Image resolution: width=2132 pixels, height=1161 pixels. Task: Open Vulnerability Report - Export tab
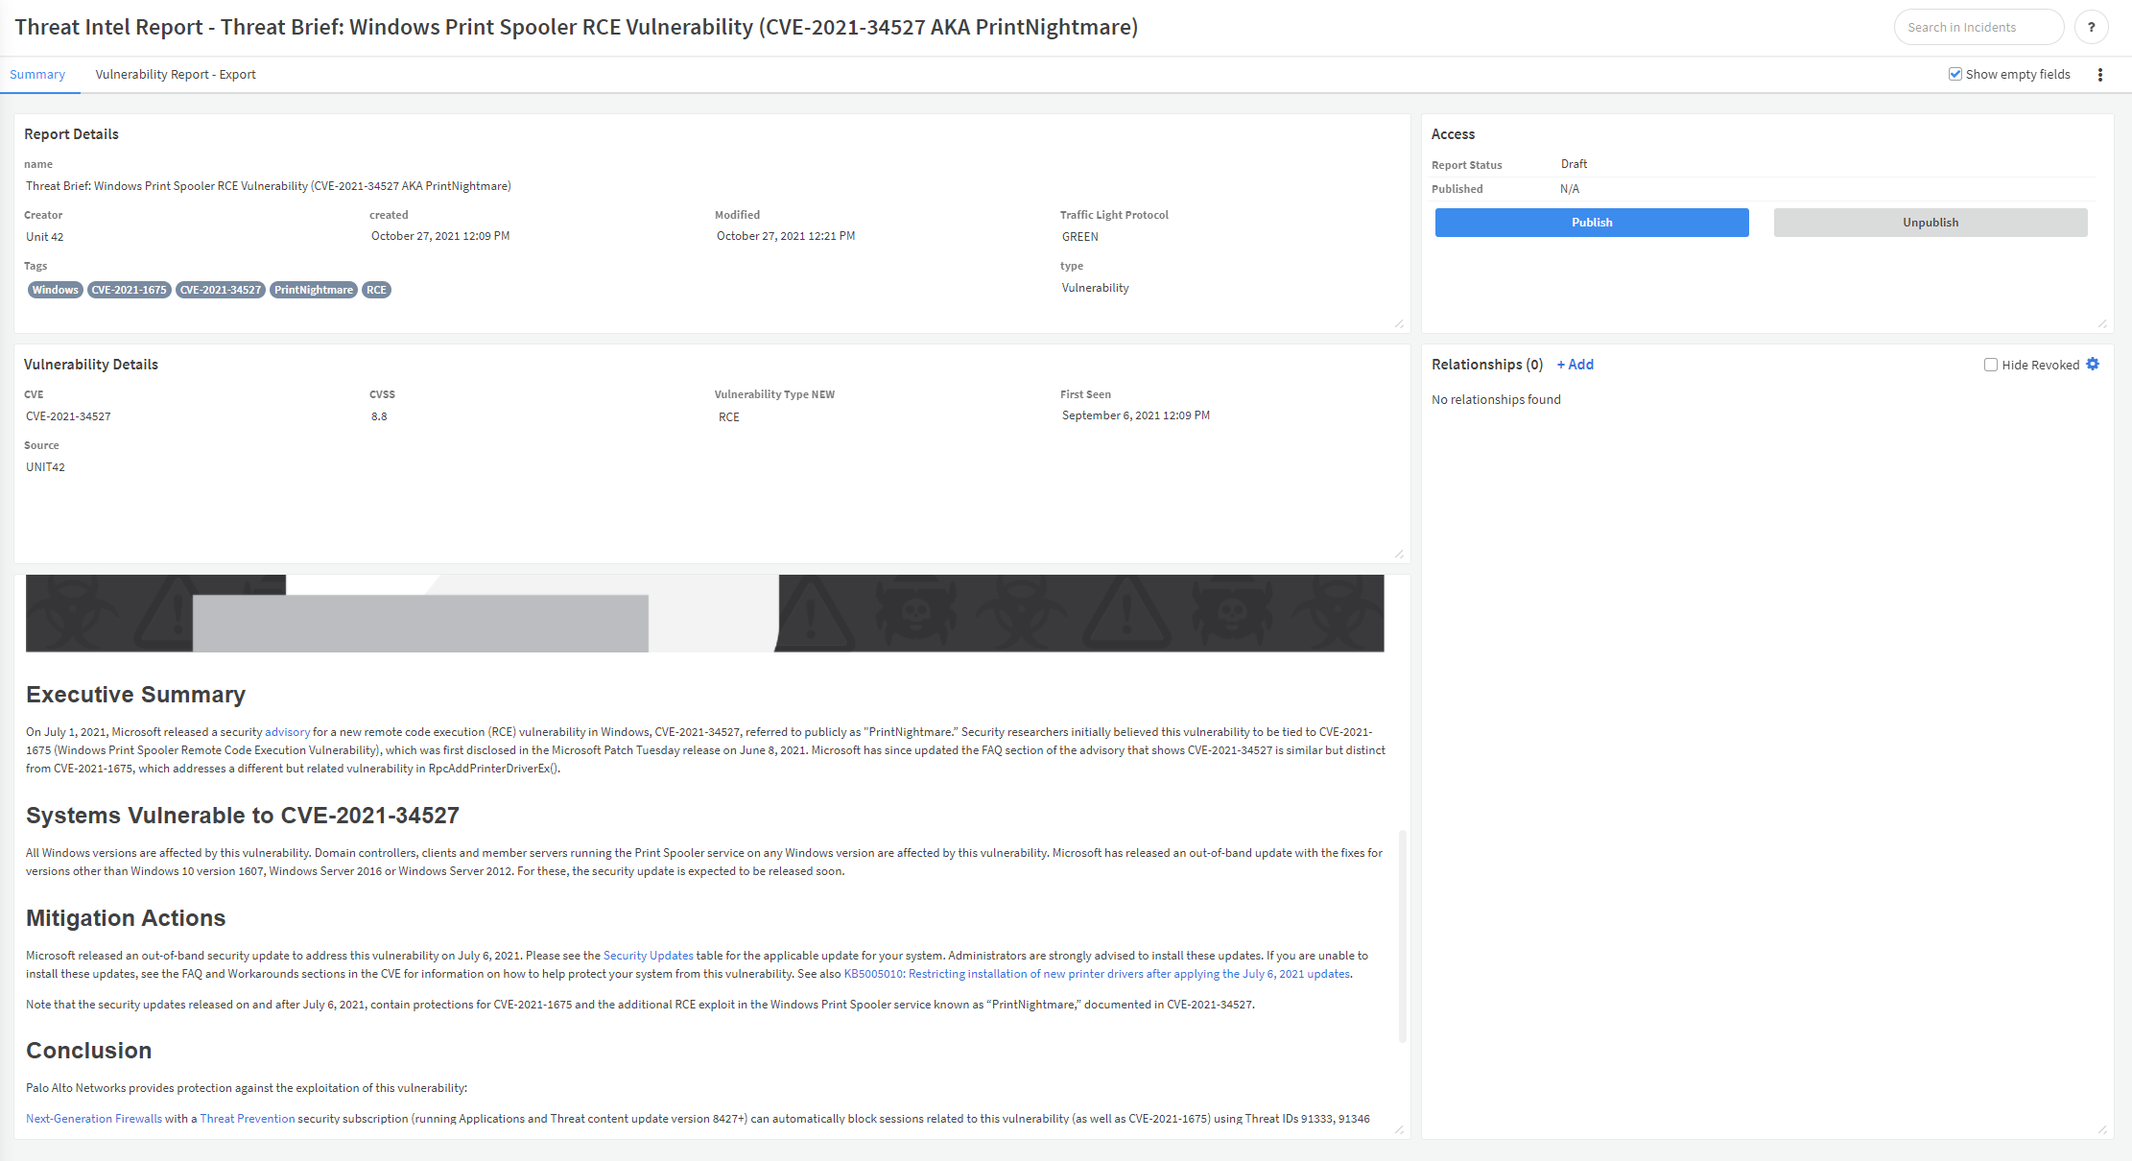176,75
